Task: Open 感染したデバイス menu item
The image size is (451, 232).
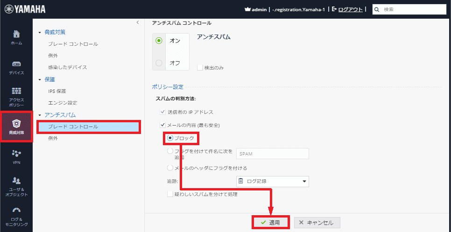Action: [67, 67]
